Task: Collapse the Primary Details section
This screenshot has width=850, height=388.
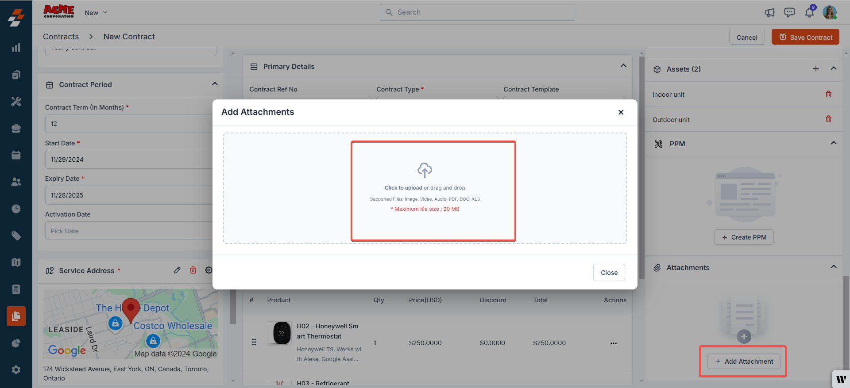Action: (623, 66)
